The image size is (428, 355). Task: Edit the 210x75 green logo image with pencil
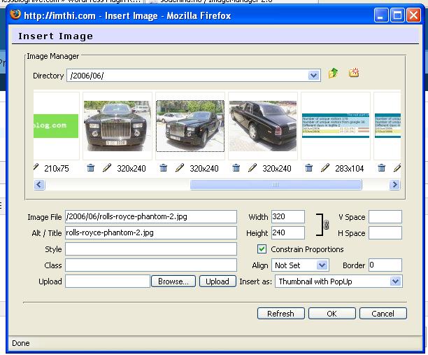pos(36,167)
